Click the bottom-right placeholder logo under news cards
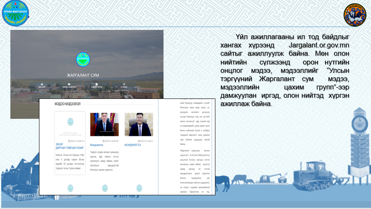Screen dimensions: 371x209 click(139, 188)
